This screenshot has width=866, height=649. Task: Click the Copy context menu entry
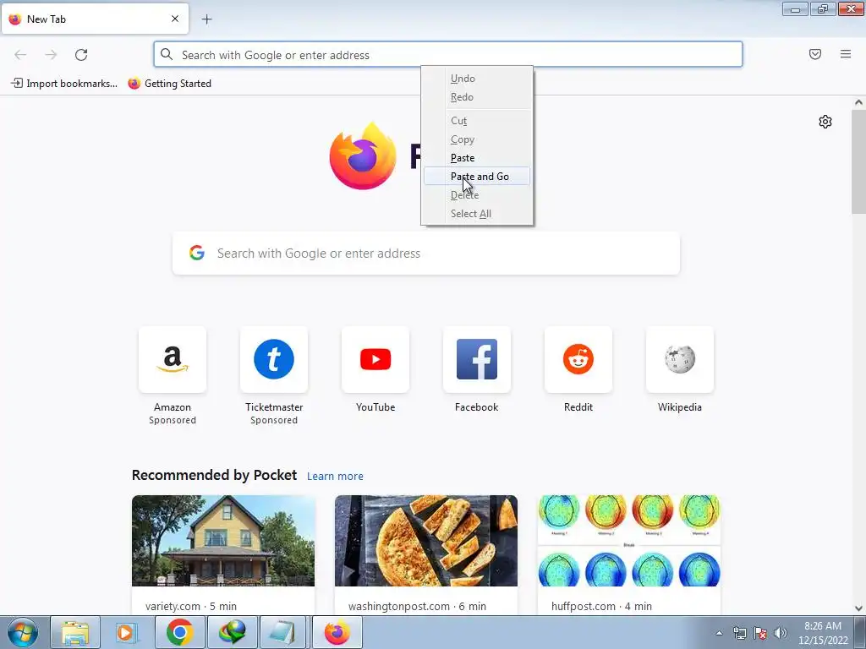coord(477,139)
